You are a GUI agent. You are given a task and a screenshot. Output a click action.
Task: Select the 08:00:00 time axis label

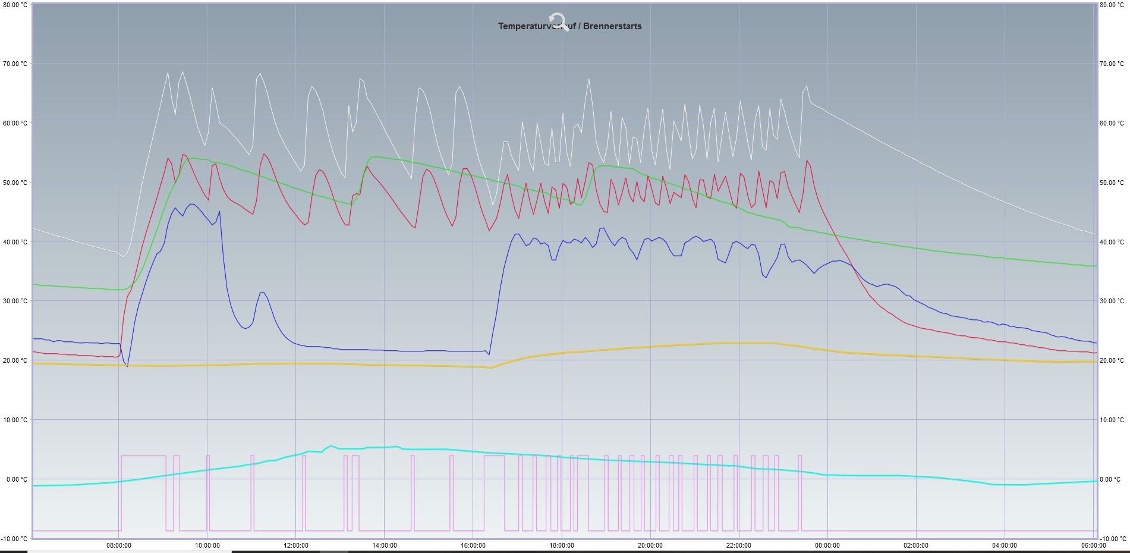[119, 545]
